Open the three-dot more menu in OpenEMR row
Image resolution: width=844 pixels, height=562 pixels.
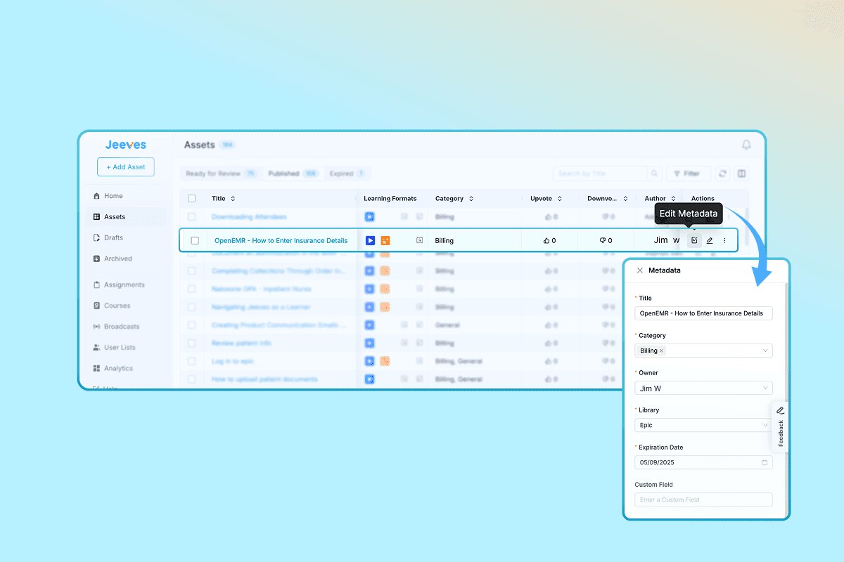724,240
